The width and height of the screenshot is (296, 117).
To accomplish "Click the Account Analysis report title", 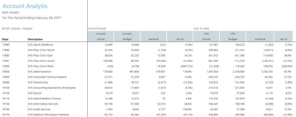I will pyautogui.click(x=25, y=6).
